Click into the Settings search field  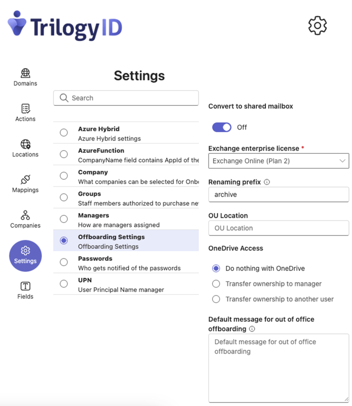[126, 98]
